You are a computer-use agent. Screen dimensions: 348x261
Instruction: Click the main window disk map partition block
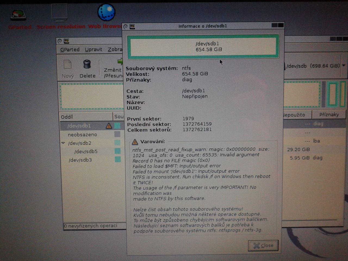91,96
